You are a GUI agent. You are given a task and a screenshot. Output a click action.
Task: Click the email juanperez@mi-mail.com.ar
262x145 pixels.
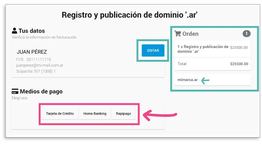(x=40, y=65)
